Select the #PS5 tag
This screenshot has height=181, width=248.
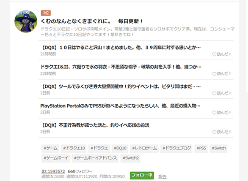pos(201,149)
